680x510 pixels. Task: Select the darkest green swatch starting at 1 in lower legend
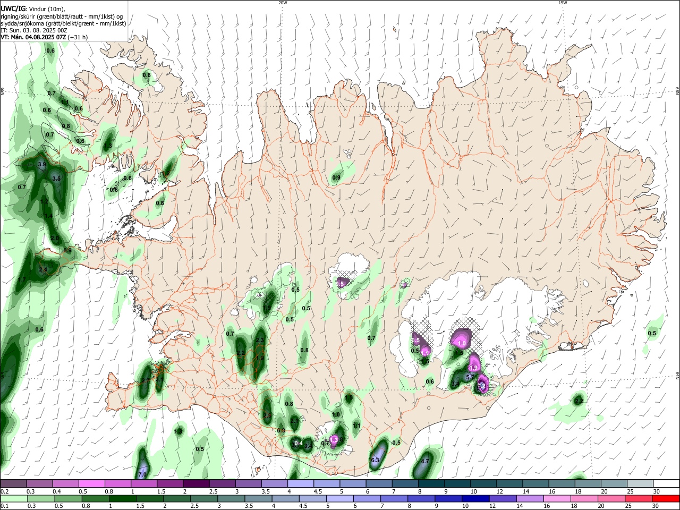click(x=122, y=498)
